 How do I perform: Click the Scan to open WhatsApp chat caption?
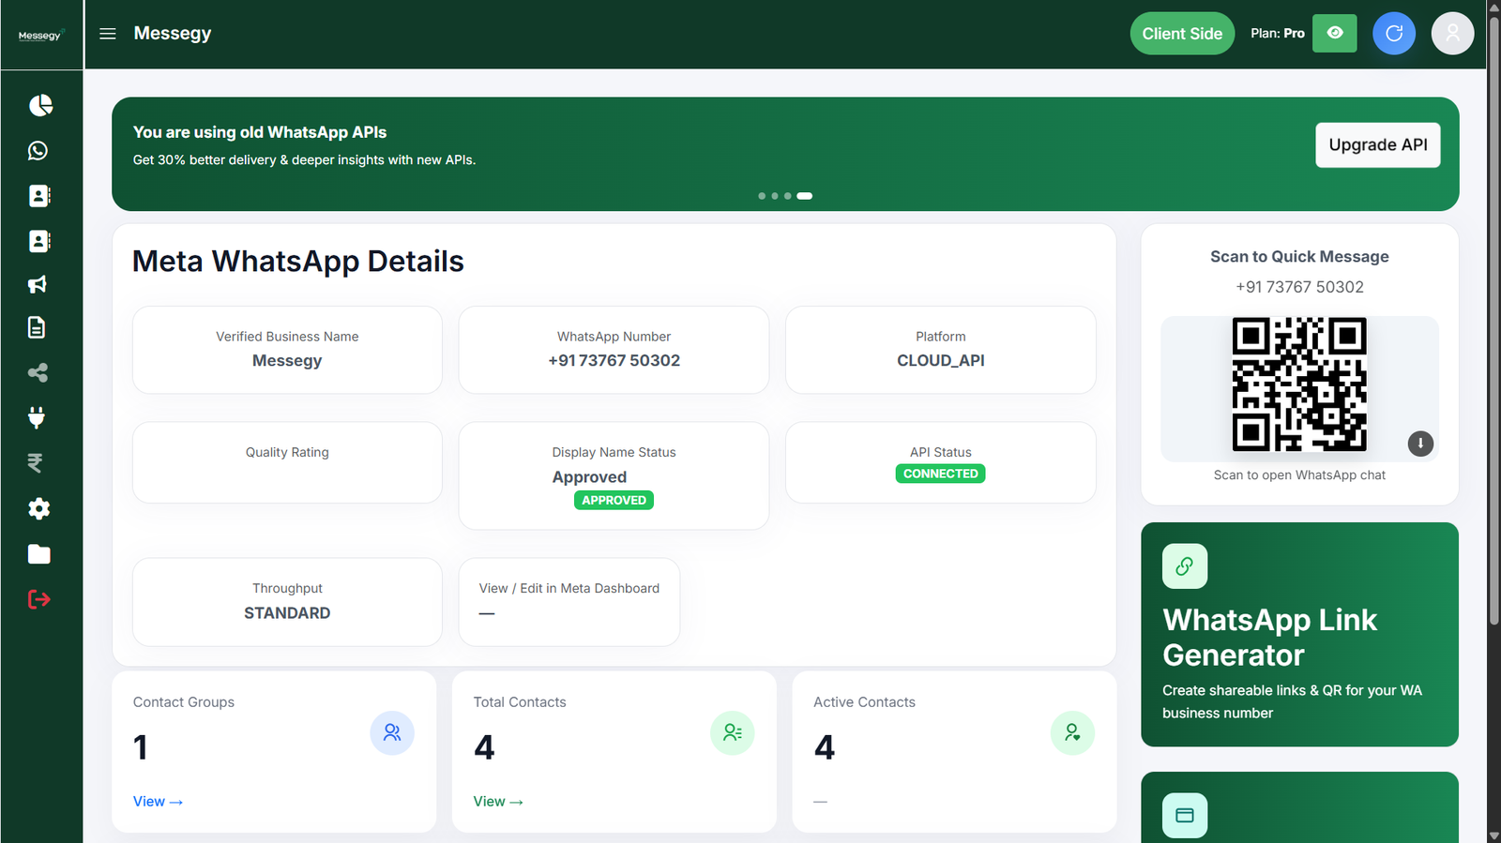pyautogui.click(x=1299, y=475)
